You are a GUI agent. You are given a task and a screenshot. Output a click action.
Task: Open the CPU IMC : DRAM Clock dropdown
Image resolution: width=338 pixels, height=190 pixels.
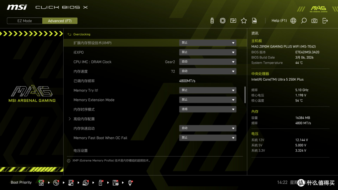(207, 62)
